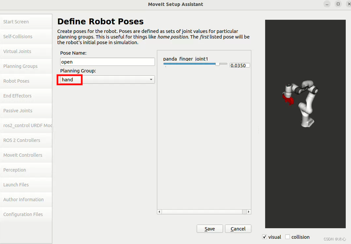
Task: Save the robot pose
Action: [210, 229]
